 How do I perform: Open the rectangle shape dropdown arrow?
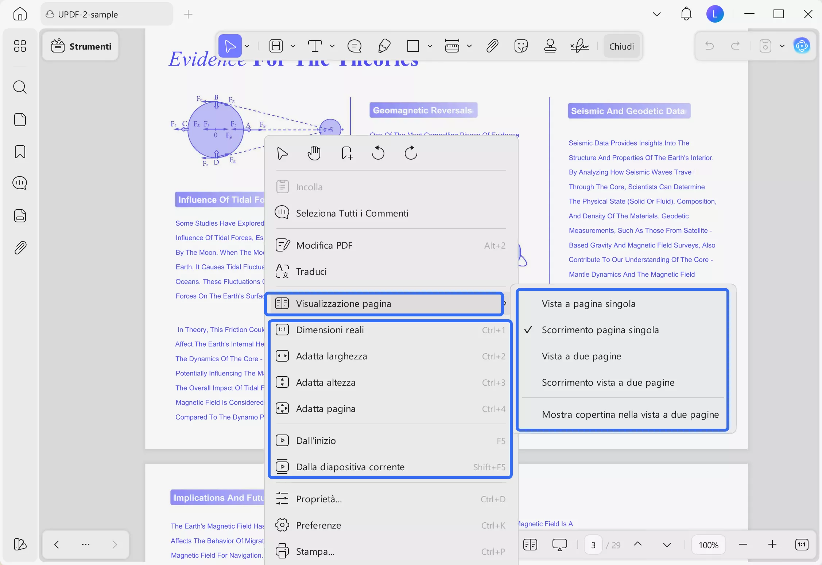coord(430,46)
